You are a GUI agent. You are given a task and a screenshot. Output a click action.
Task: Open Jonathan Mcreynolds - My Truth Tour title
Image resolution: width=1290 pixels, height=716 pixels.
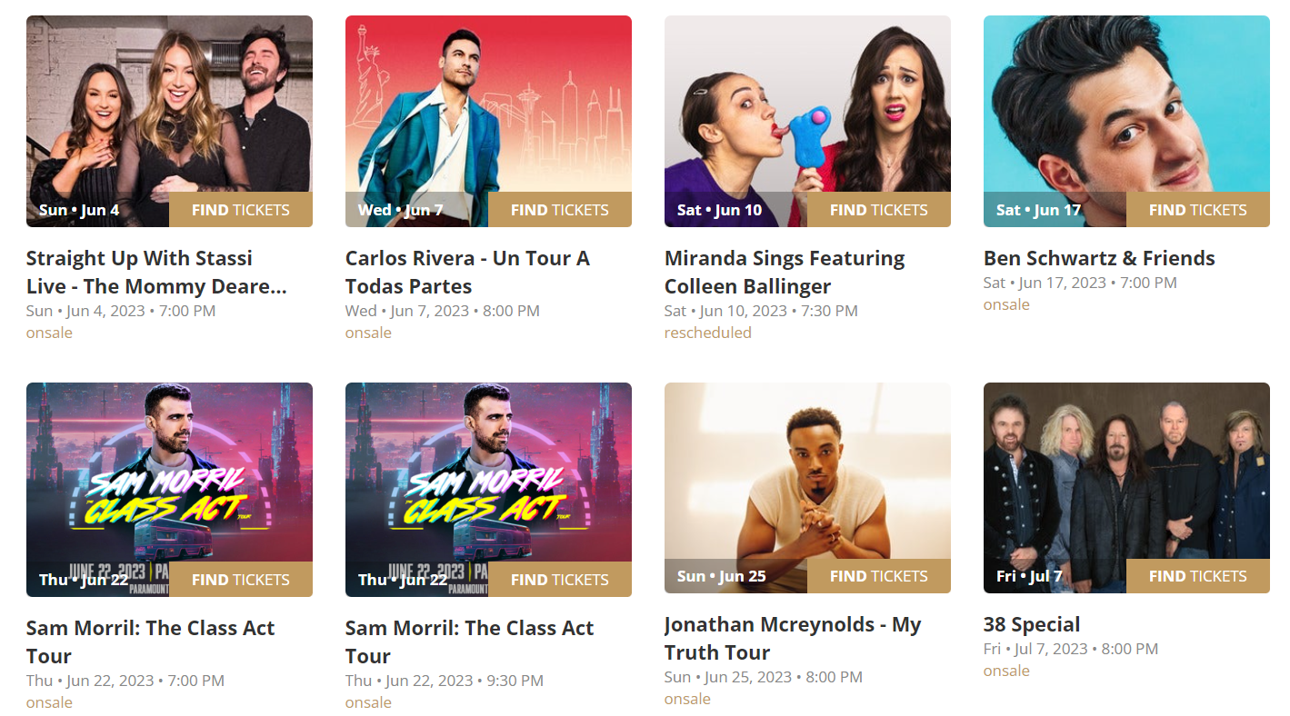[x=793, y=639]
